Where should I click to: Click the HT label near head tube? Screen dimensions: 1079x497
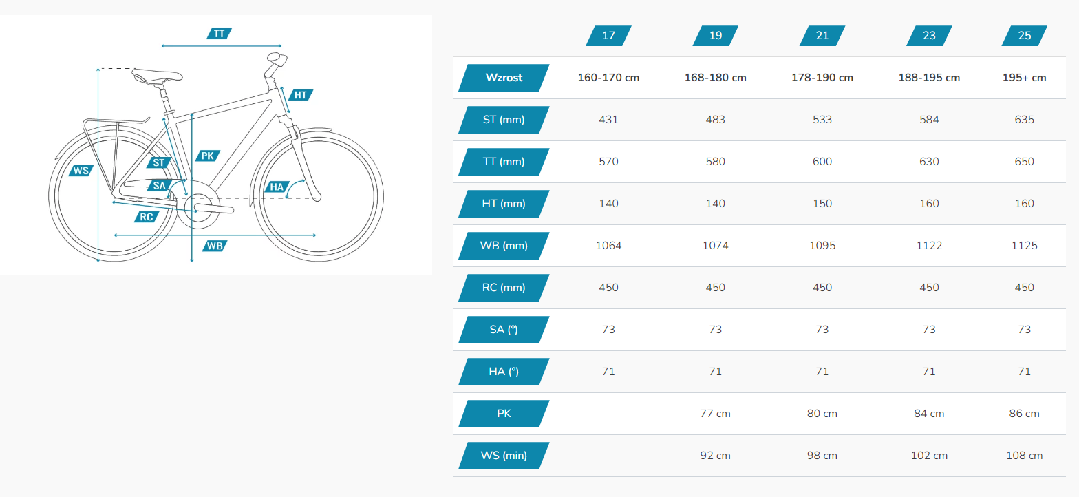point(300,95)
